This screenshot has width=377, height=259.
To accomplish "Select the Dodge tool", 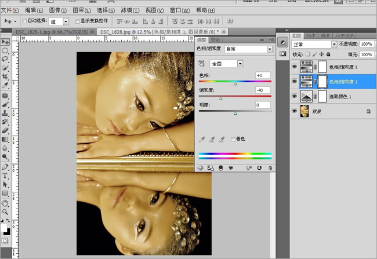I will click(x=5, y=156).
